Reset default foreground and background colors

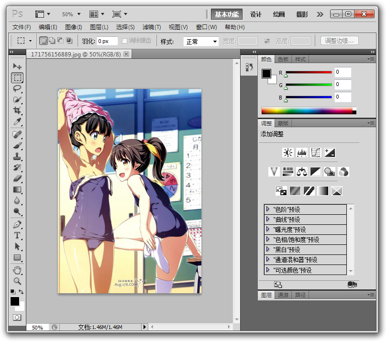13,292
